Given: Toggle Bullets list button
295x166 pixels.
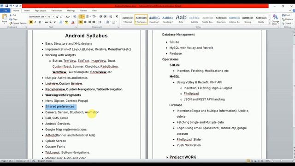Looking at the screenshot, I should [x=81, y=17].
